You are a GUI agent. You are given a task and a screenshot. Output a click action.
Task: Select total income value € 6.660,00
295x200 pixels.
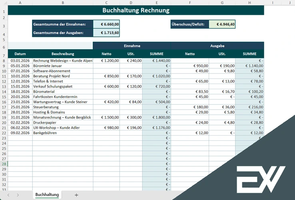coord(106,24)
